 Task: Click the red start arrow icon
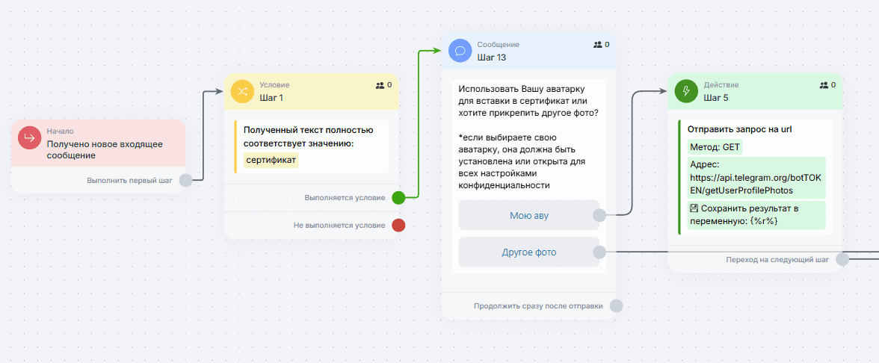30,137
